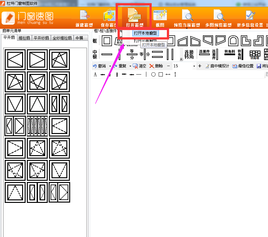Viewport: 268px width, 237px height.
Task: Select trapezoid frame sloping down to the right
Action: (195, 41)
